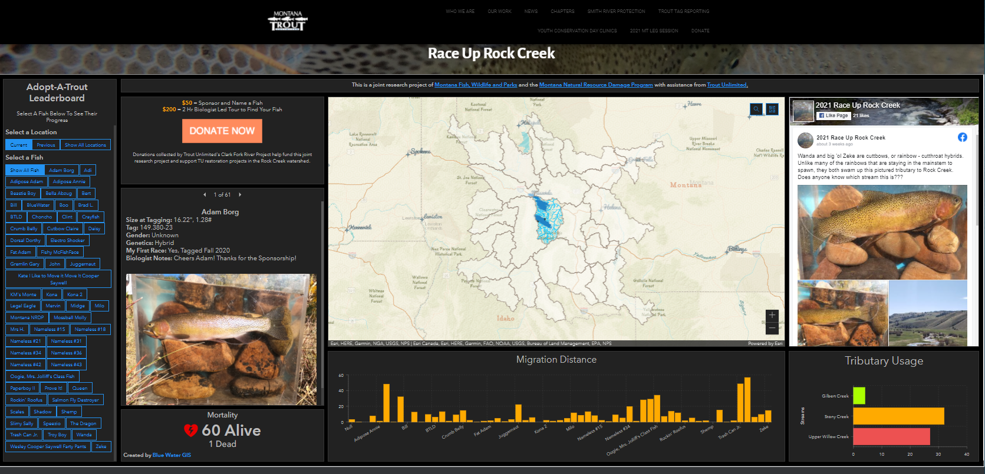985x474 pixels.
Task: Open Youth Conservation Day Clinics page
Action: tap(577, 31)
